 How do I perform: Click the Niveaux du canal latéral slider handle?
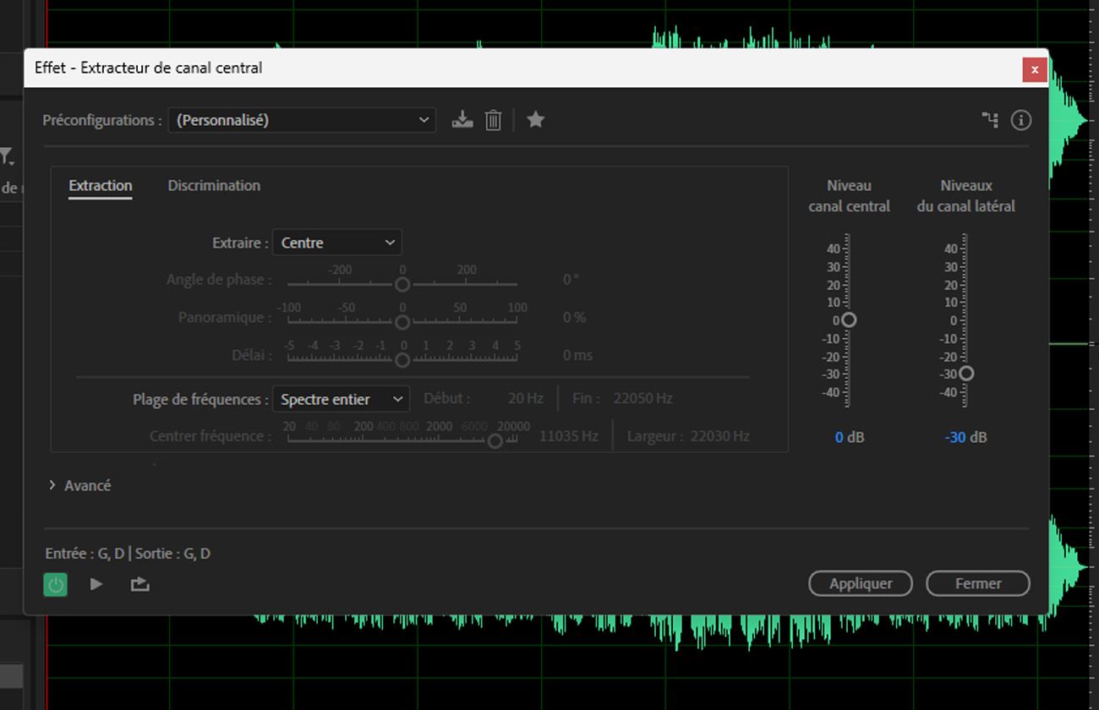pyautogui.click(x=966, y=373)
